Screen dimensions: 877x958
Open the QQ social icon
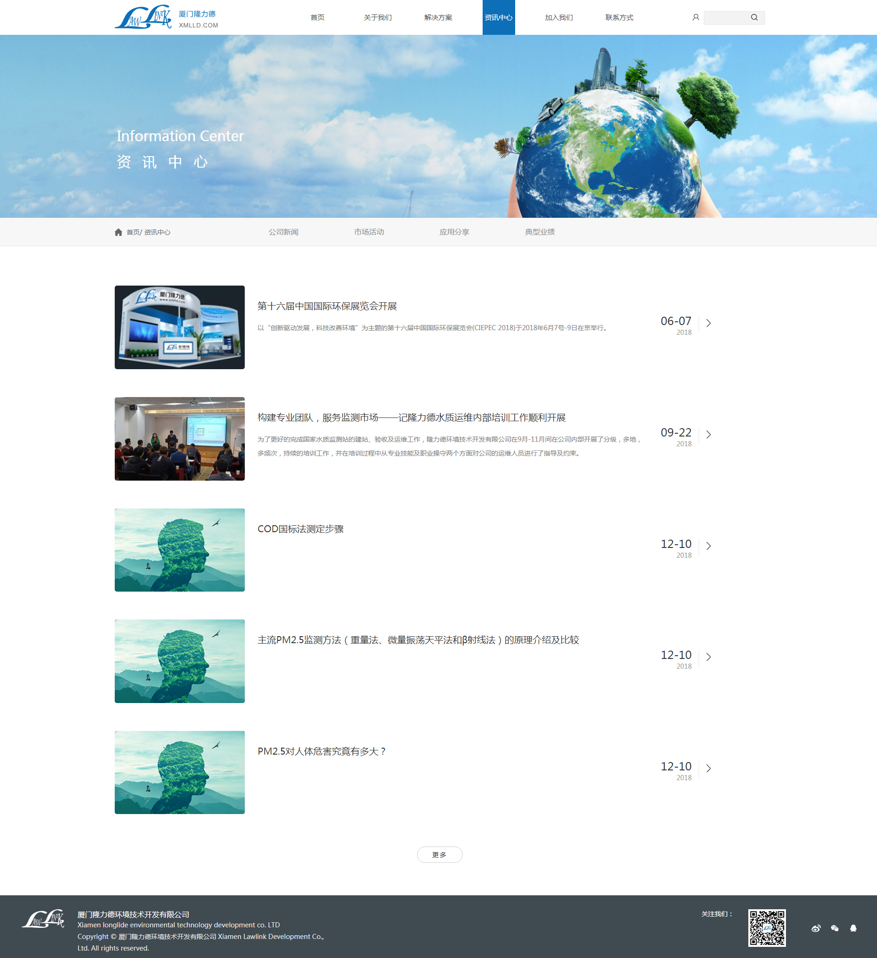click(x=853, y=928)
